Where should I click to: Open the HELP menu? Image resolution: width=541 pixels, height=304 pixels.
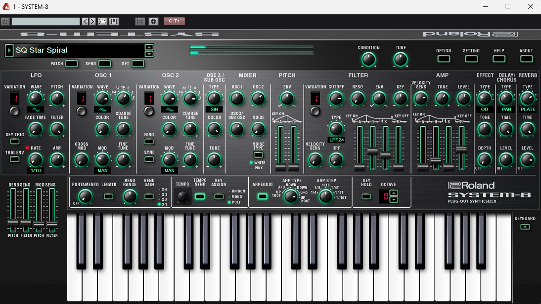tap(499, 59)
